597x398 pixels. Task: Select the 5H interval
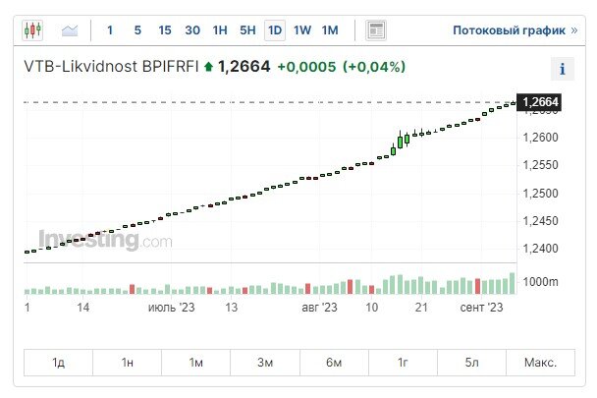pyautogui.click(x=247, y=30)
